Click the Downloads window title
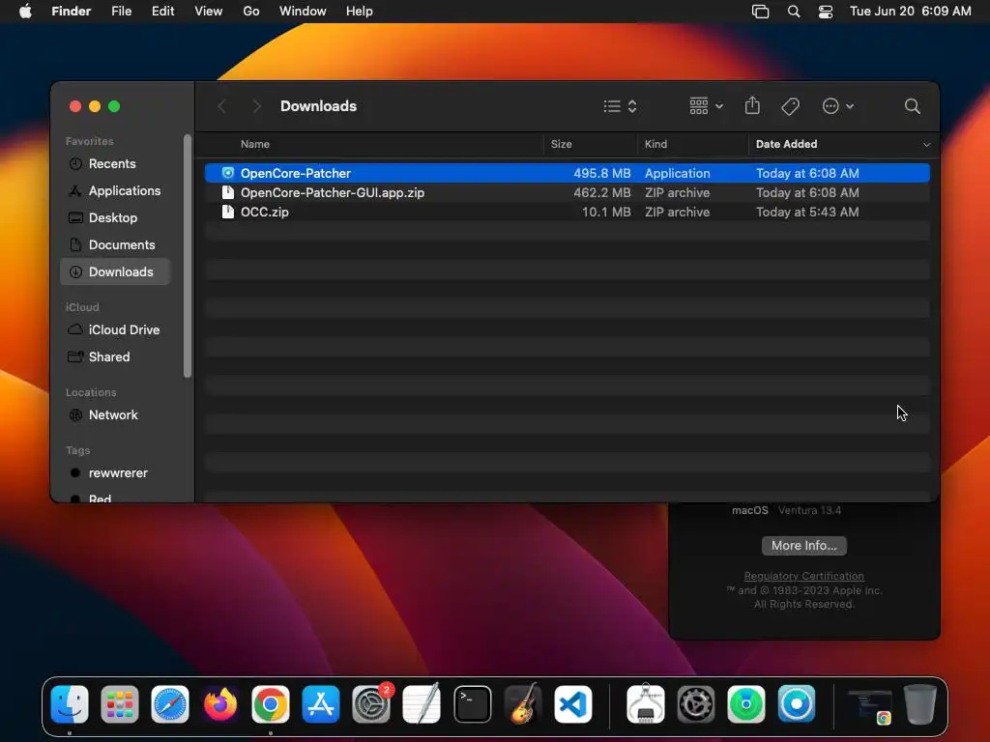990x742 pixels. click(318, 106)
